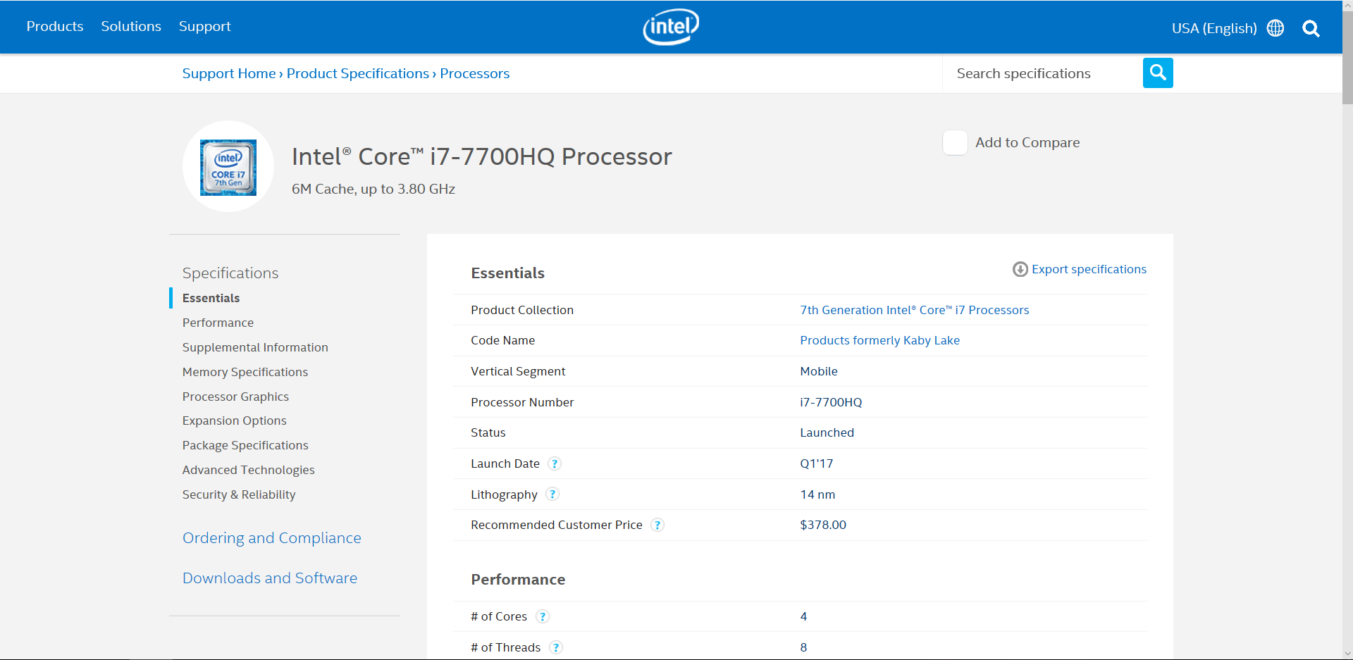Expand the Support menu
The width and height of the screenshot is (1353, 660).
tap(204, 26)
